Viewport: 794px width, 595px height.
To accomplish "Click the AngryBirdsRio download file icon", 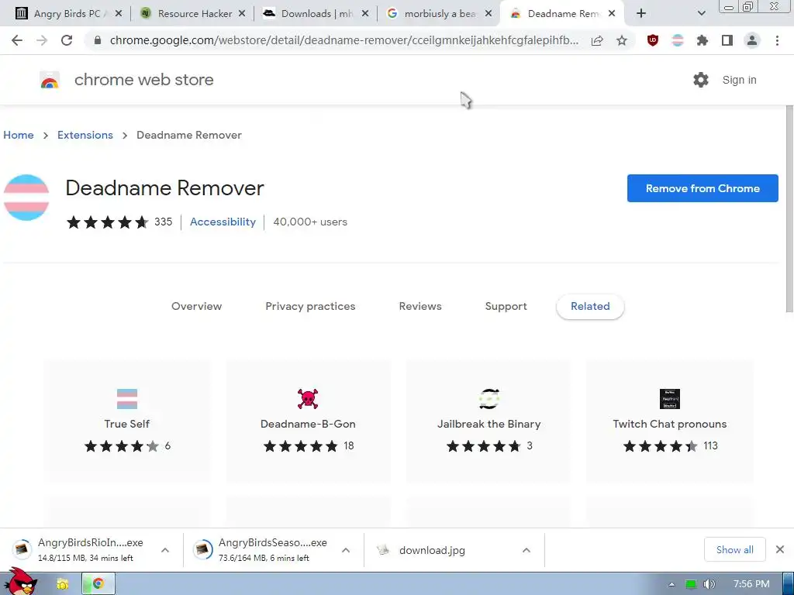I will click(22, 549).
